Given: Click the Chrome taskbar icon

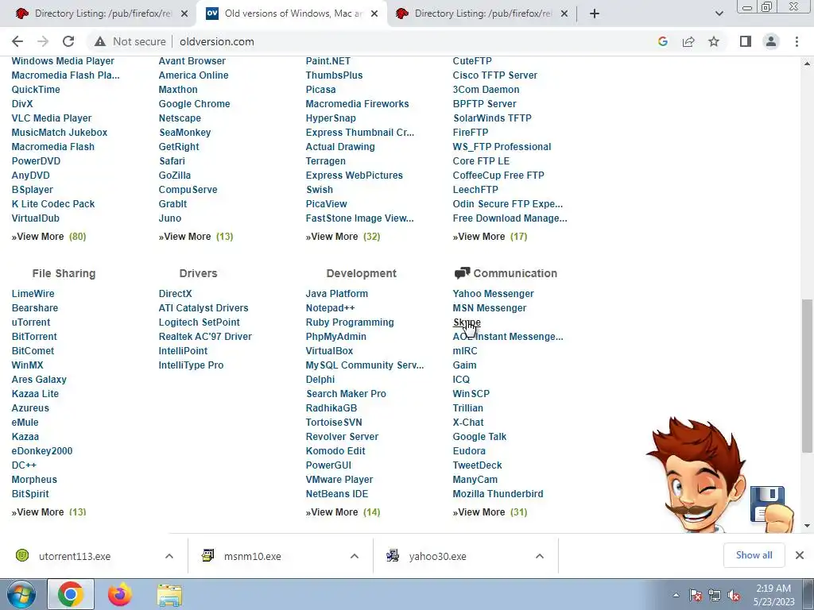Looking at the screenshot, I should pos(71,594).
